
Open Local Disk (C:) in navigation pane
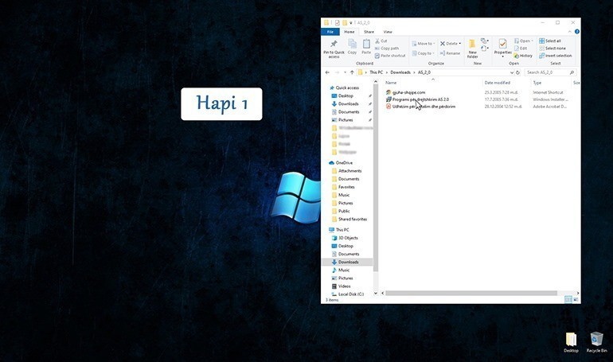pyautogui.click(x=348, y=294)
